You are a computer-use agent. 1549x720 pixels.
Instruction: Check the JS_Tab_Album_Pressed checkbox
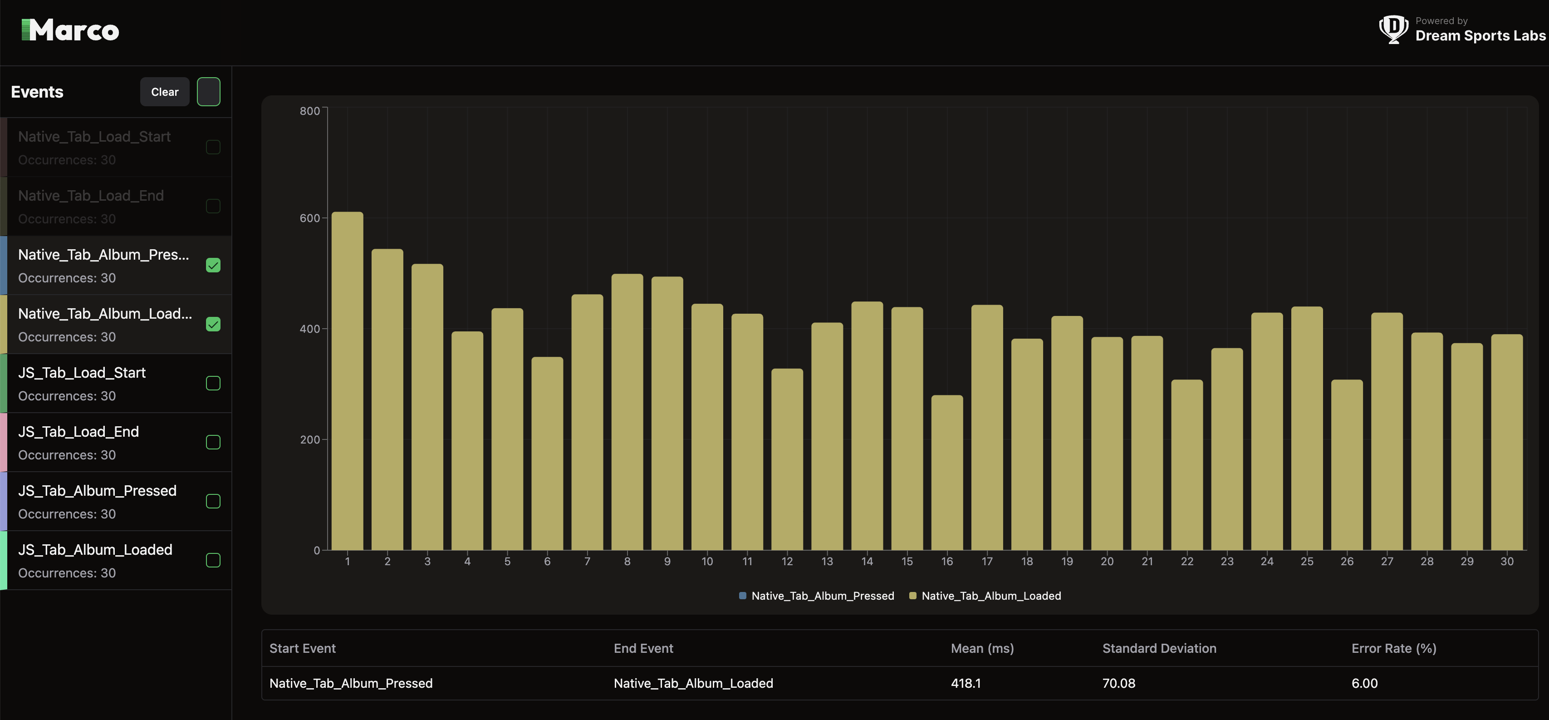point(213,501)
